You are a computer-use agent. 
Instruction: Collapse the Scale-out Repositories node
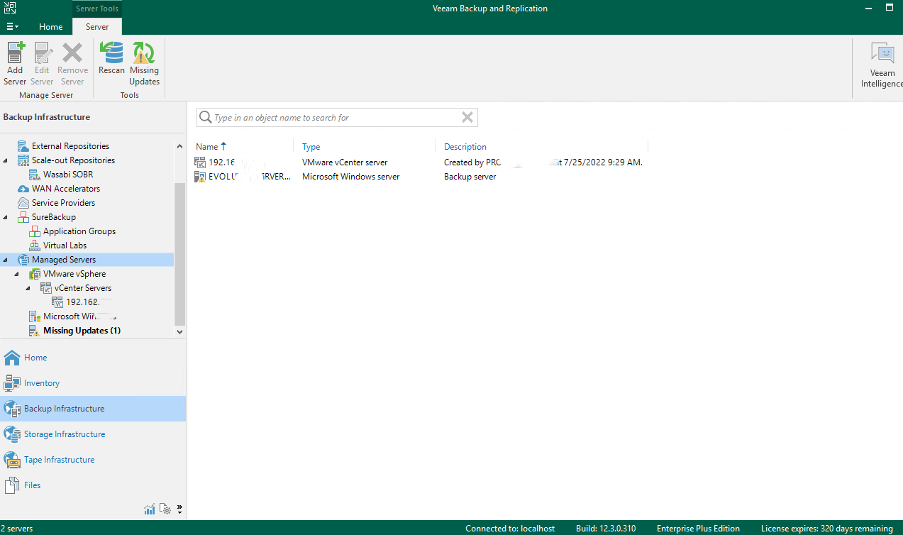6,161
